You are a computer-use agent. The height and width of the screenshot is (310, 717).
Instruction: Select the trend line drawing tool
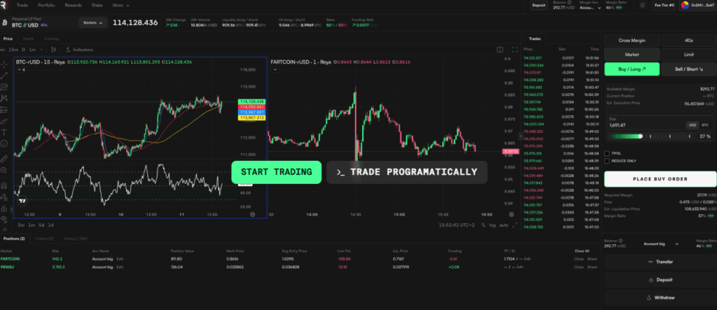pos(6,76)
